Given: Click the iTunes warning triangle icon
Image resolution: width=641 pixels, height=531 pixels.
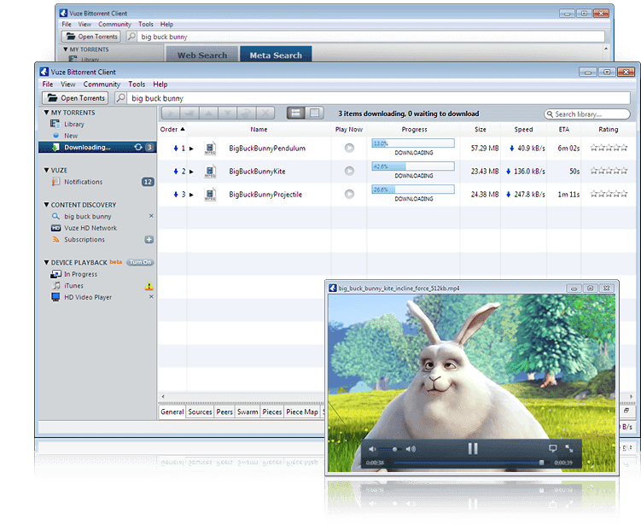Looking at the screenshot, I should pyautogui.click(x=149, y=286).
